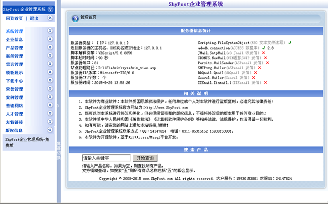Viewport: 328px width, 204px height.
Task: Click the 退出 logout link
Action: pyautogui.click(x=34, y=18)
